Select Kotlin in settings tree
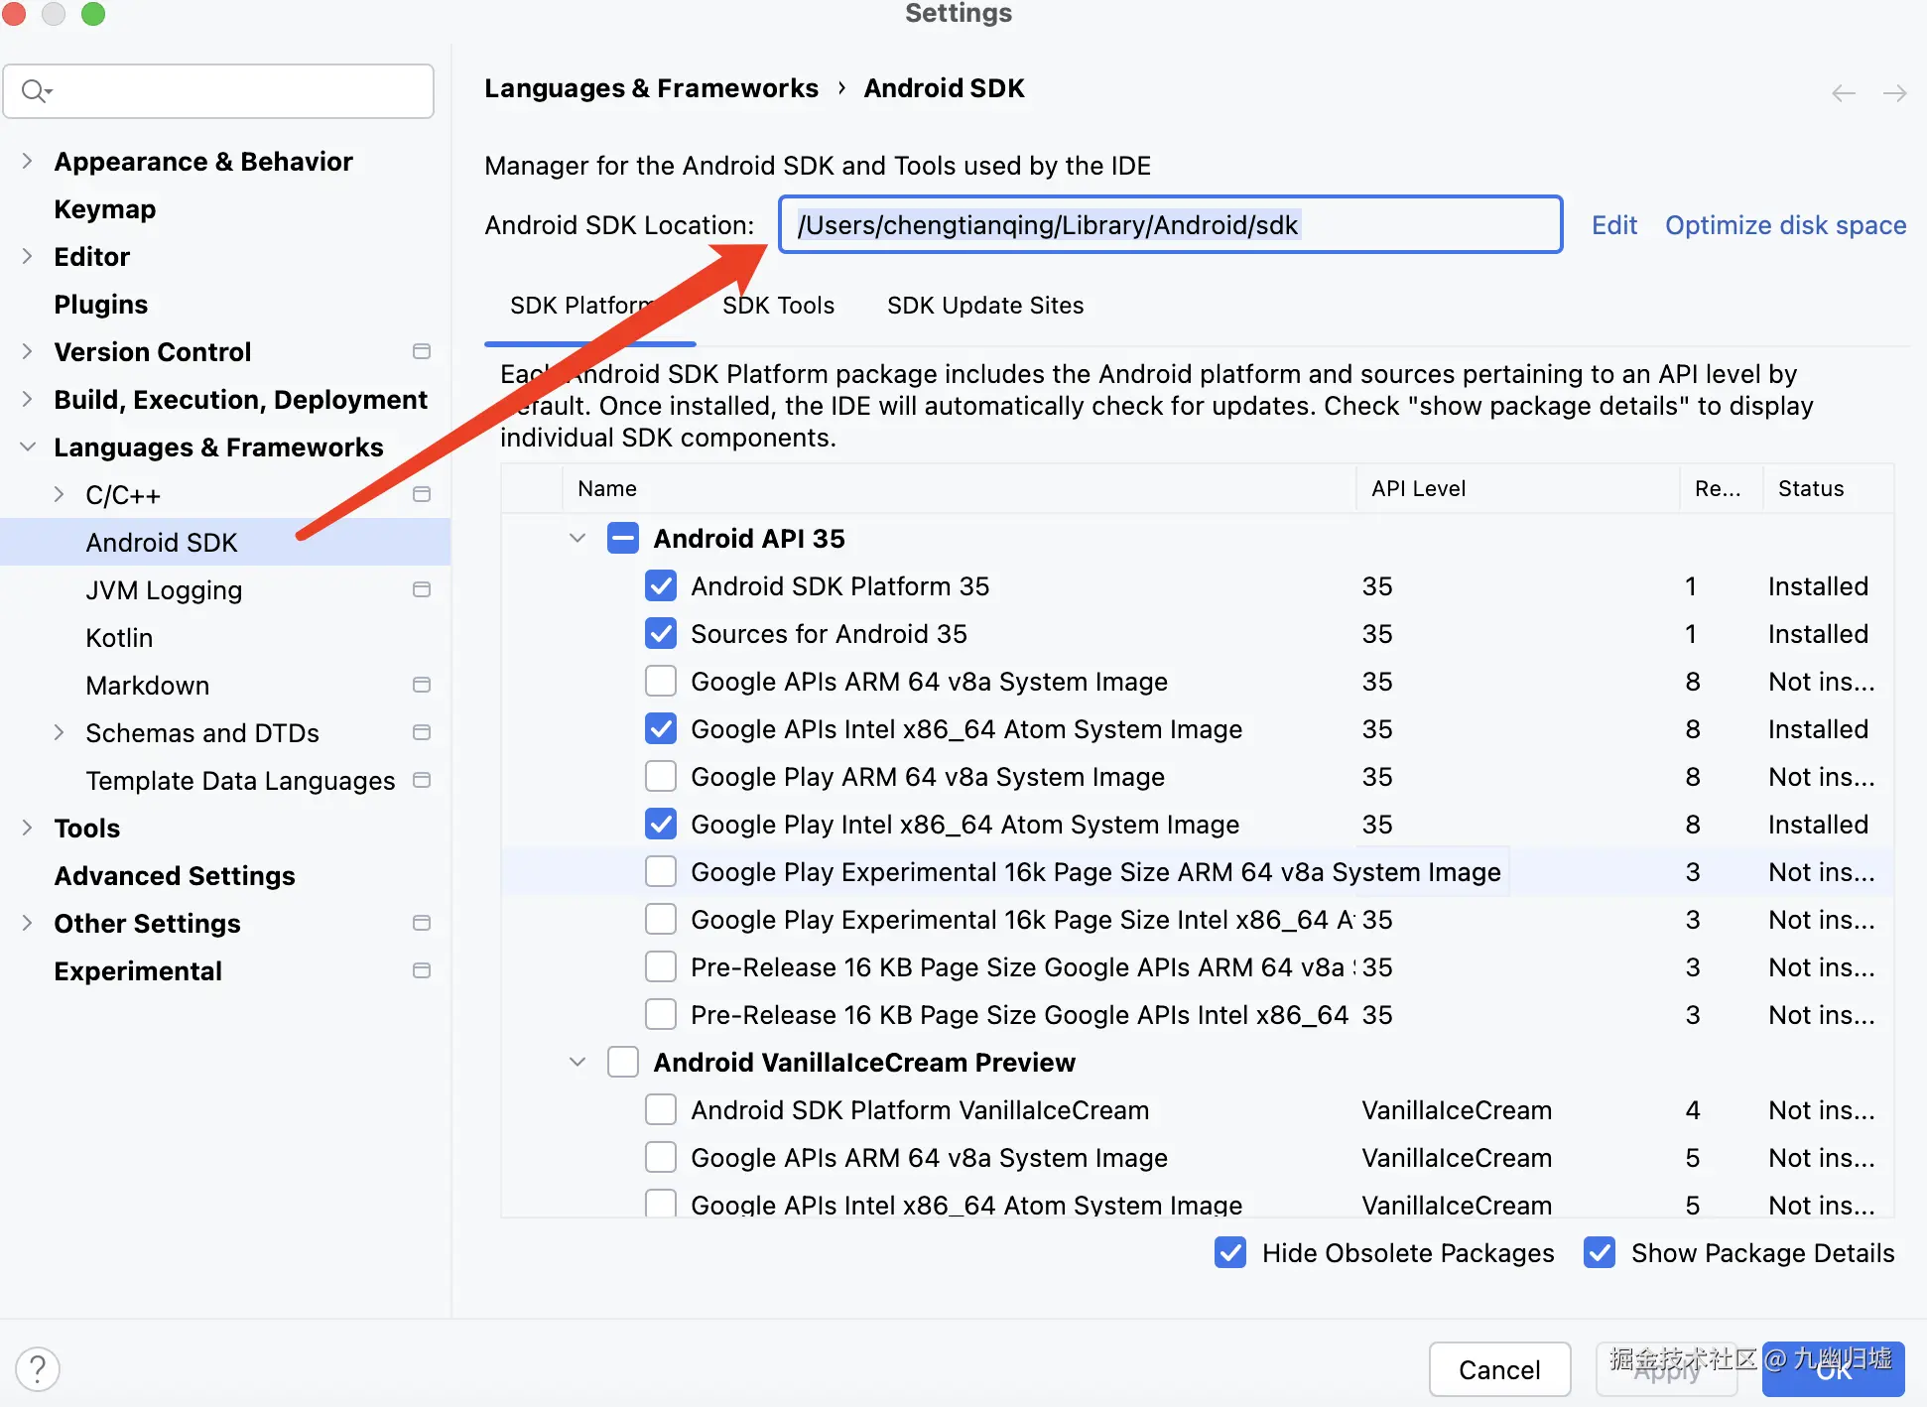The height and width of the screenshot is (1407, 1927). [119, 638]
